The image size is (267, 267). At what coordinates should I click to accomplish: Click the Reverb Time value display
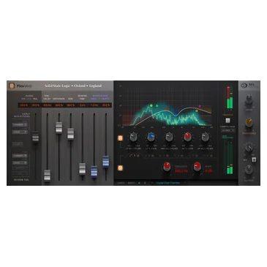point(83,105)
